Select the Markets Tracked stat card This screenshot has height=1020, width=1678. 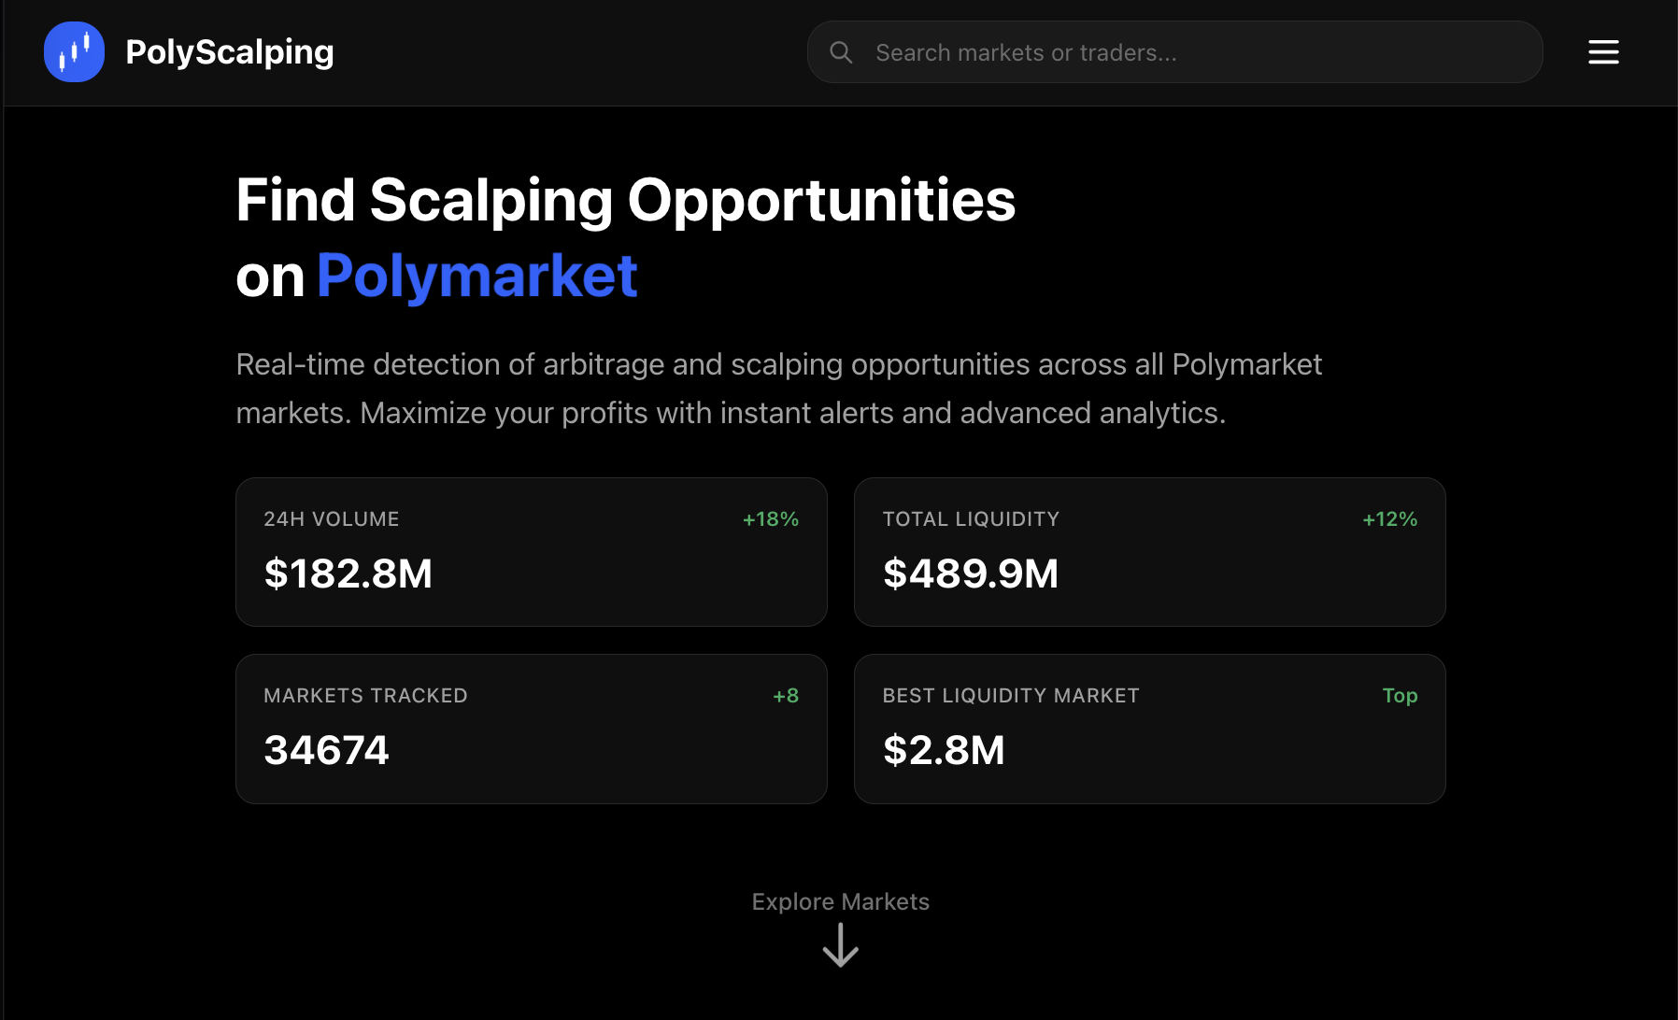pos(531,729)
